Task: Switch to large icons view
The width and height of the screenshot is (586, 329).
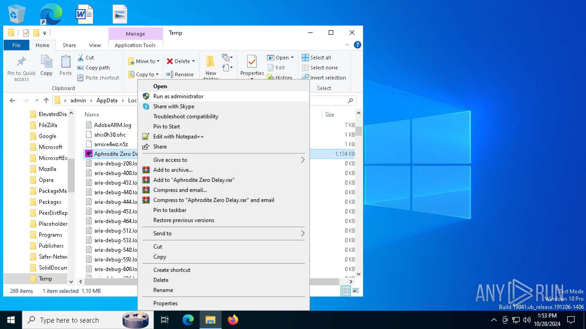Action: (x=356, y=291)
